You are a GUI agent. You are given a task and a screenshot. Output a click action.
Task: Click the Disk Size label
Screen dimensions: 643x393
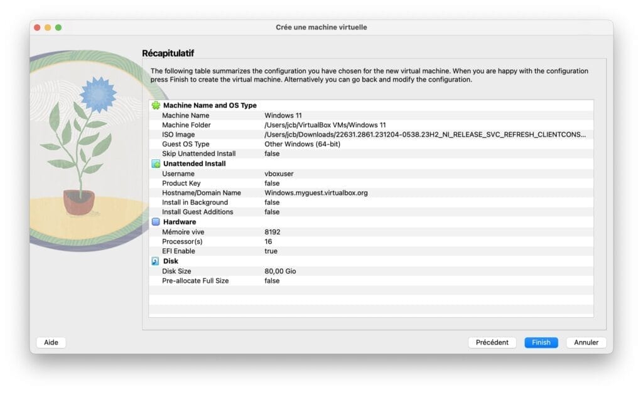pos(176,271)
